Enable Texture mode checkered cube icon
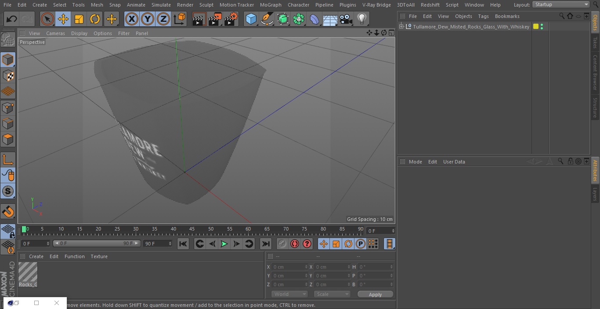This screenshot has width=600, height=309. (8, 76)
